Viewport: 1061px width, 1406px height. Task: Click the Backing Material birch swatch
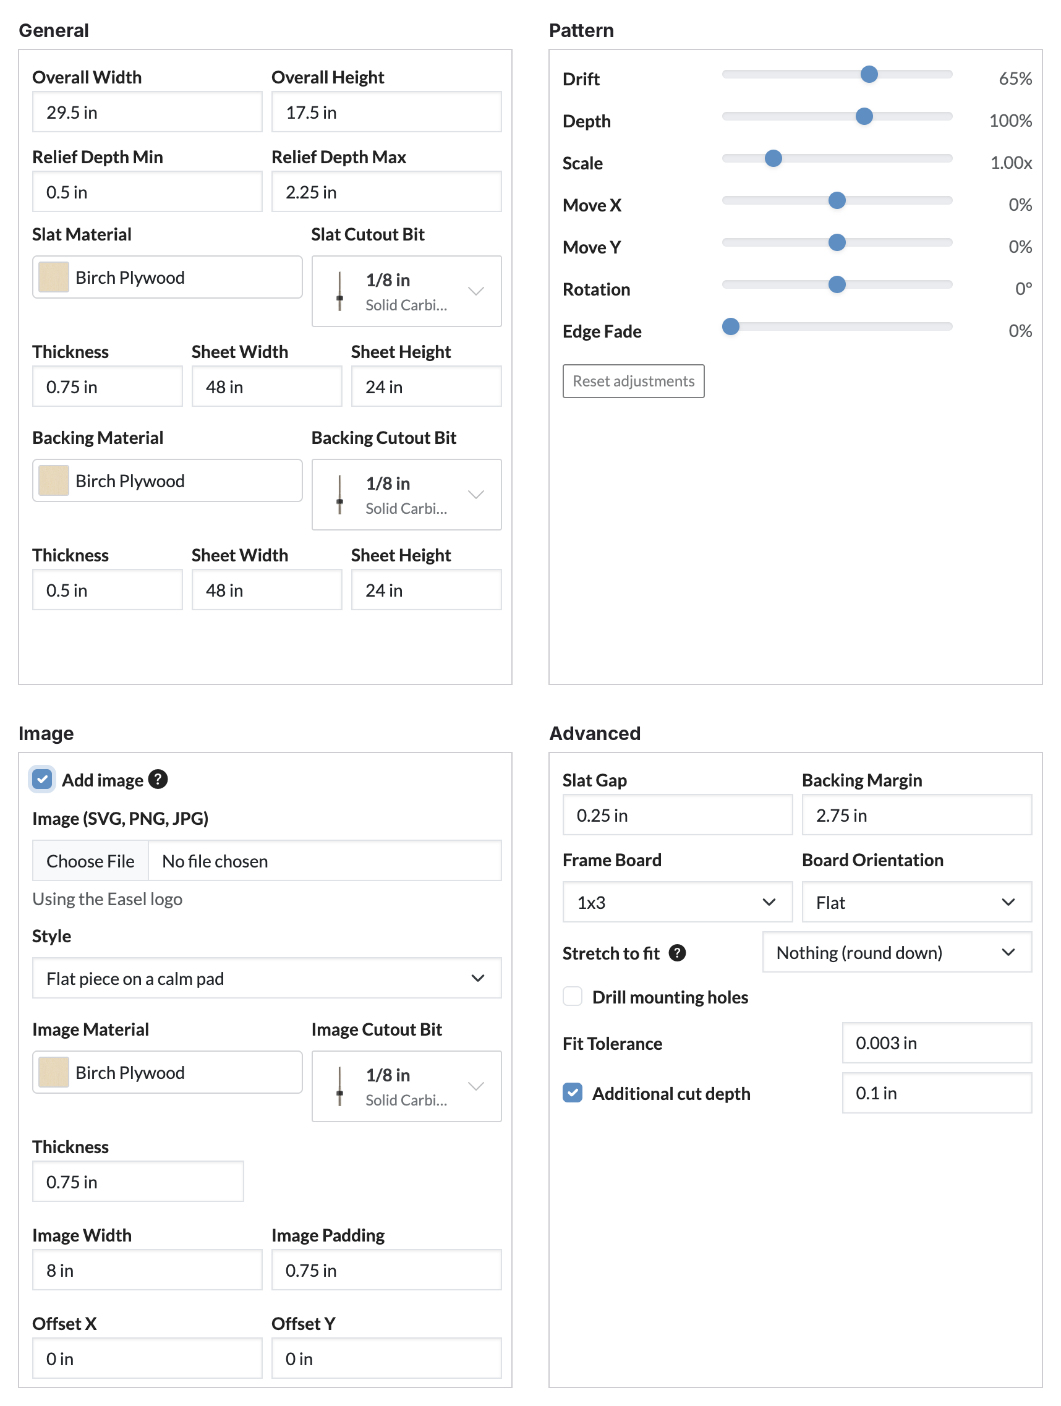(53, 480)
